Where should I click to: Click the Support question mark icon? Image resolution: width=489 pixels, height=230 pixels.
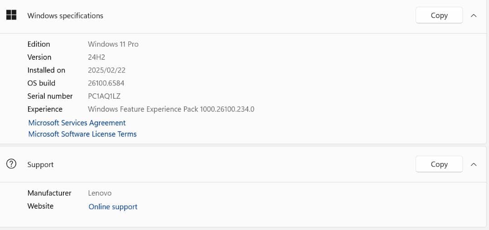pos(11,164)
